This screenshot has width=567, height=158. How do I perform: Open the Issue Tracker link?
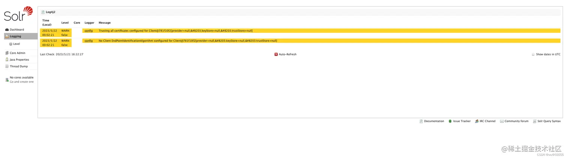462,121
